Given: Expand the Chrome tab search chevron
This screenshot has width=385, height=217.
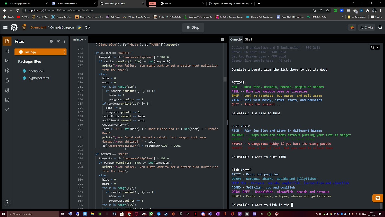Looking at the screenshot, I should (x=353, y=3).
